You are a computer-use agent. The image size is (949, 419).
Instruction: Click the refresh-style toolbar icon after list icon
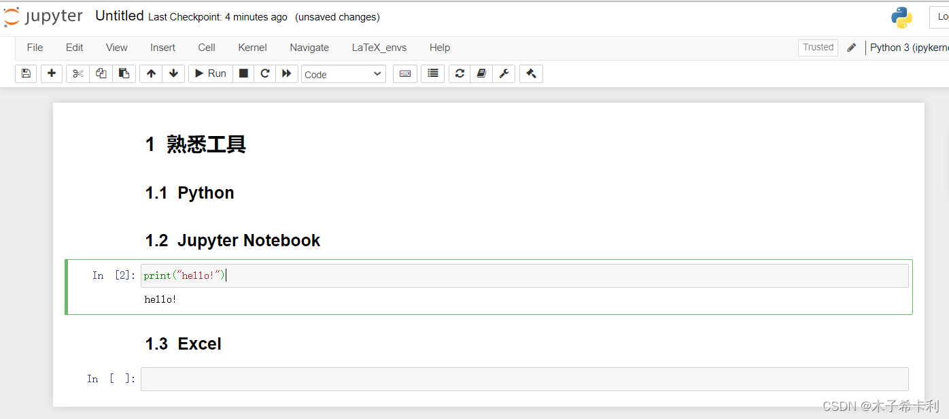460,73
